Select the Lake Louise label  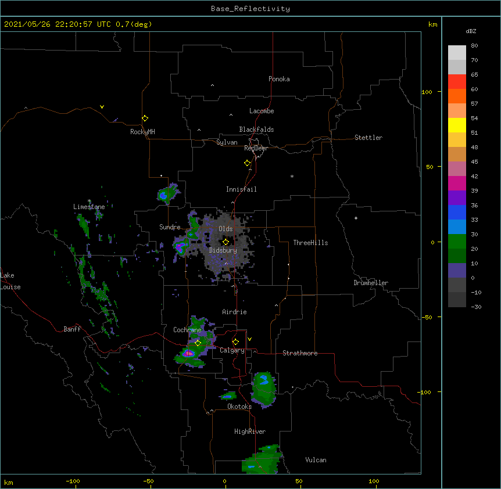coord(10,281)
